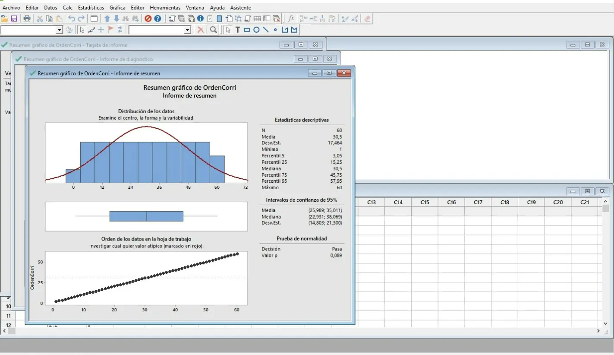The width and height of the screenshot is (614, 355).
Task: Click the blue info circle icon
Action: click(200, 19)
